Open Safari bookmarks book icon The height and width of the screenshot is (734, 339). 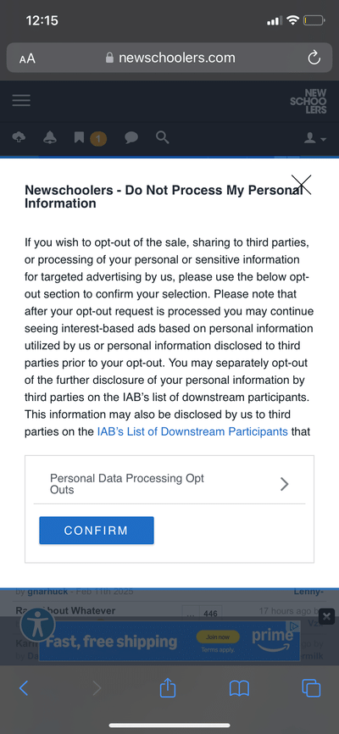click(239, 688)
